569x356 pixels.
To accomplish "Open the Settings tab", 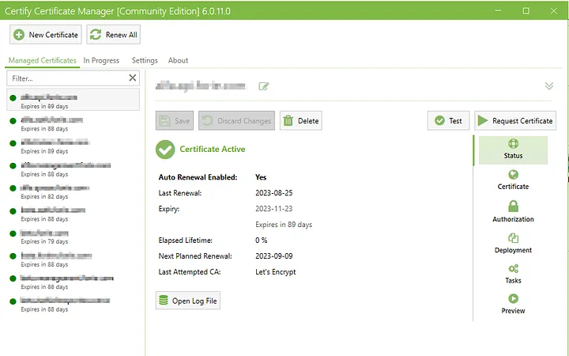I will pos(145,60).
